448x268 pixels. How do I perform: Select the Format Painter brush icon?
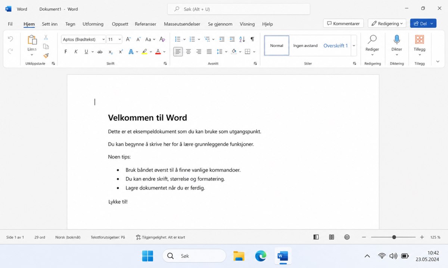click(46, 55)
